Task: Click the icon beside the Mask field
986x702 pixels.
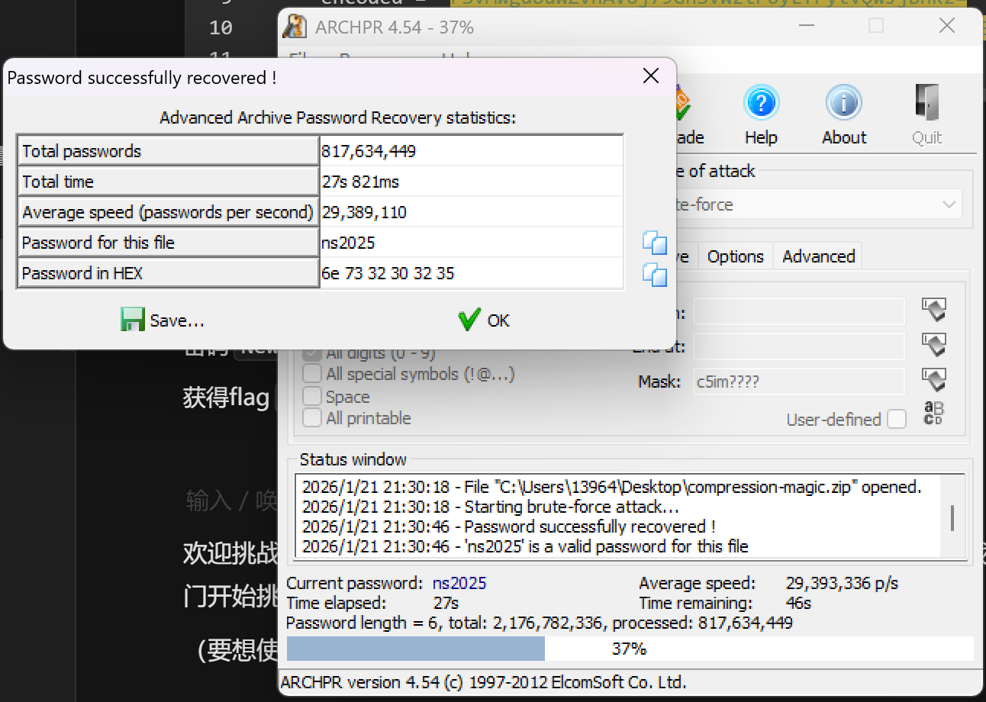Action: pyautogui.click(x=934, y=379)
